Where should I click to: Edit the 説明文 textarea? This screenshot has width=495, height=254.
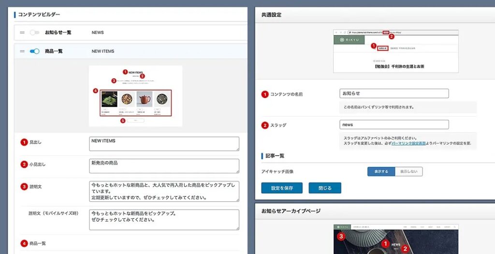[164, 191]
